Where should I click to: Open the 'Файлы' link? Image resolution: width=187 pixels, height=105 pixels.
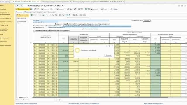click(x=115, y=9)
